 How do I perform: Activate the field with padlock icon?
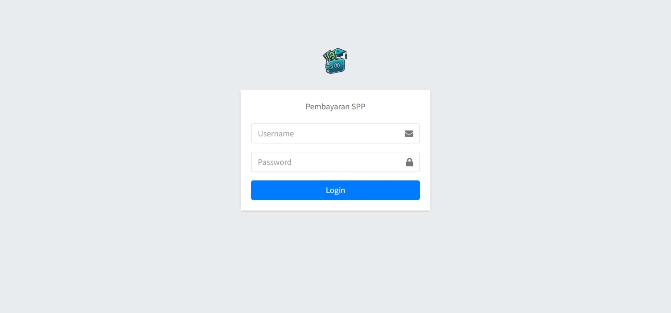335,162
